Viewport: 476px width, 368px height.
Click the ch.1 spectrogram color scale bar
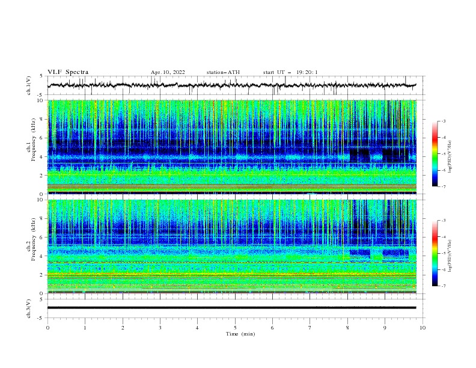pos(435,154)
